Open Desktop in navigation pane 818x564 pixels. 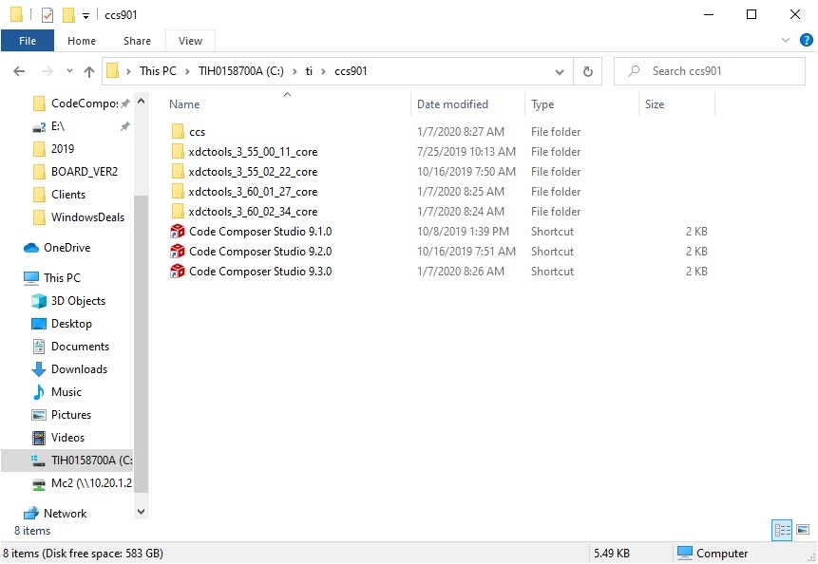click(62, 324)
